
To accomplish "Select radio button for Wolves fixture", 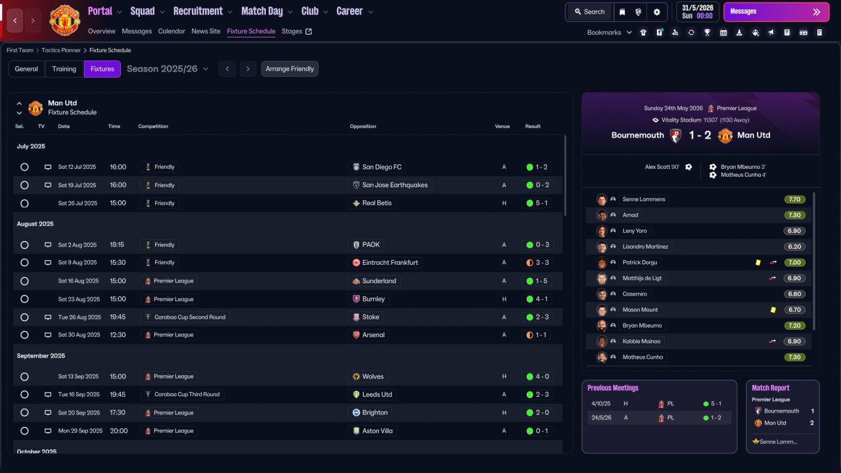I will coord(24,377).
